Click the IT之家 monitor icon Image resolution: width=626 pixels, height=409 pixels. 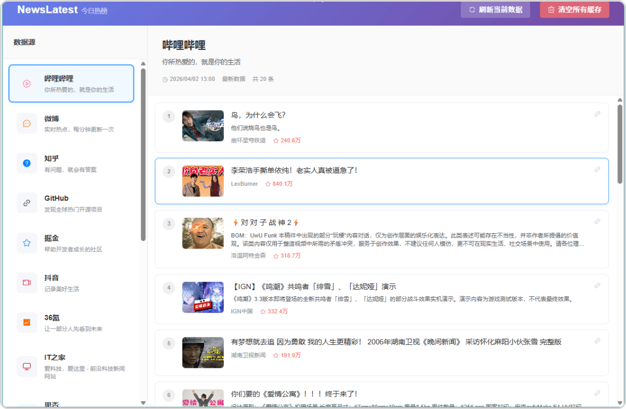coord(27,366)
